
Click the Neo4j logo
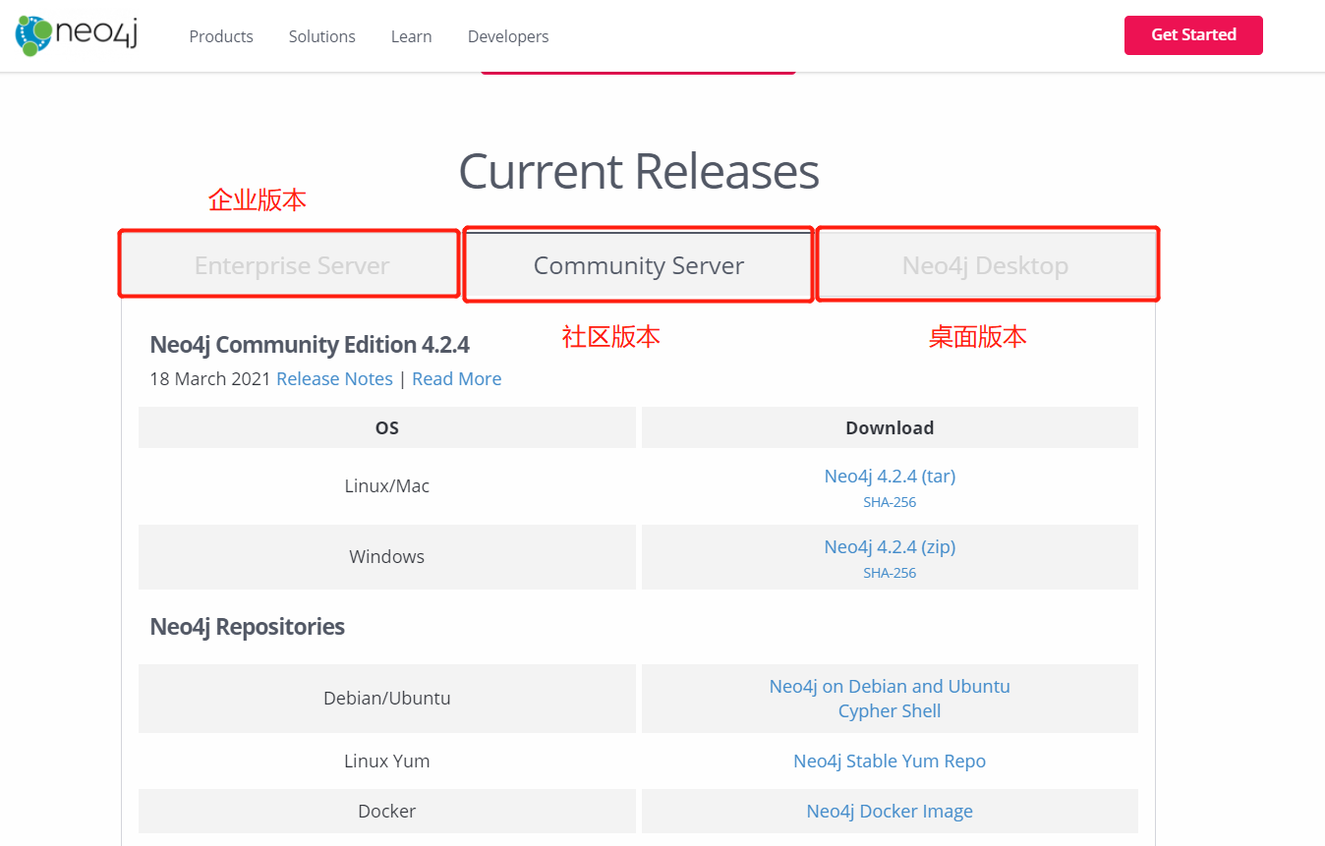pos(76,35)
